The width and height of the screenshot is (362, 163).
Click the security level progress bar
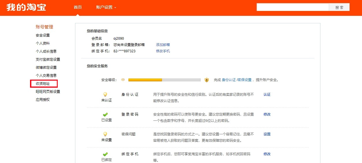coord(164,80)
